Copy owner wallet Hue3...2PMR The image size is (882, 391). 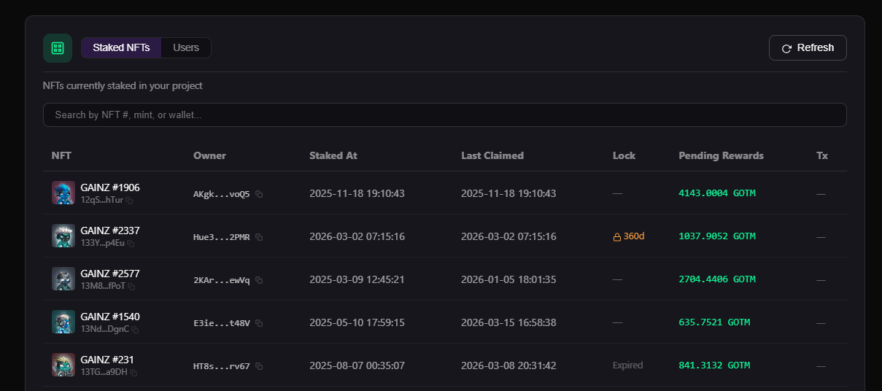(259, 237)
